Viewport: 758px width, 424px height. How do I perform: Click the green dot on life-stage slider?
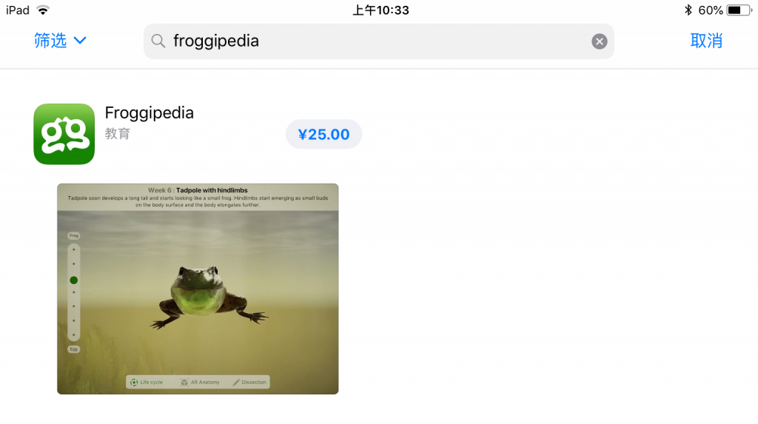[x=73, y=280]
